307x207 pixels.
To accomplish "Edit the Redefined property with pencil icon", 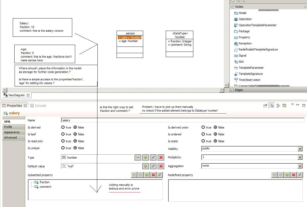I will point(300,175).
